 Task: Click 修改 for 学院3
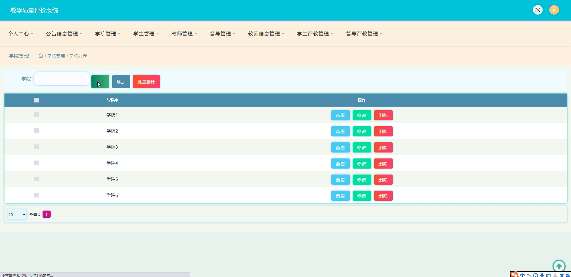pyautogui.click(x=362, y=147)
